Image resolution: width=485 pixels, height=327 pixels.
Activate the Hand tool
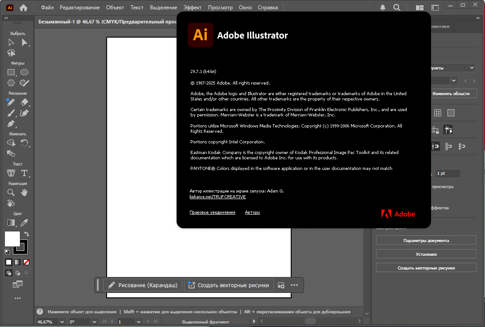[24, 192]
